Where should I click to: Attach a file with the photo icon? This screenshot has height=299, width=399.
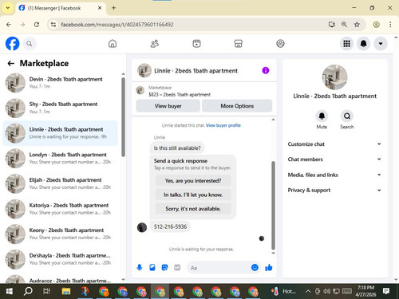click(152, 267)
